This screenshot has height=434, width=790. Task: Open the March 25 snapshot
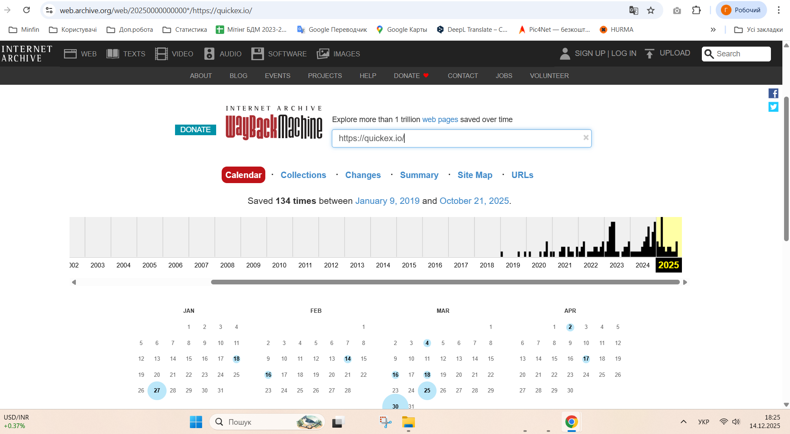[x=427, y=390]
